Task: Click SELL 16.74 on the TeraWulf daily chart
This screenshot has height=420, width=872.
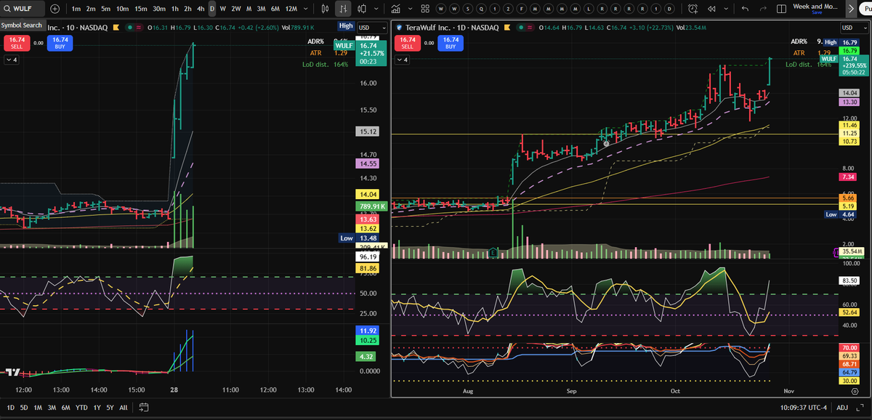Action: point(408,42)
